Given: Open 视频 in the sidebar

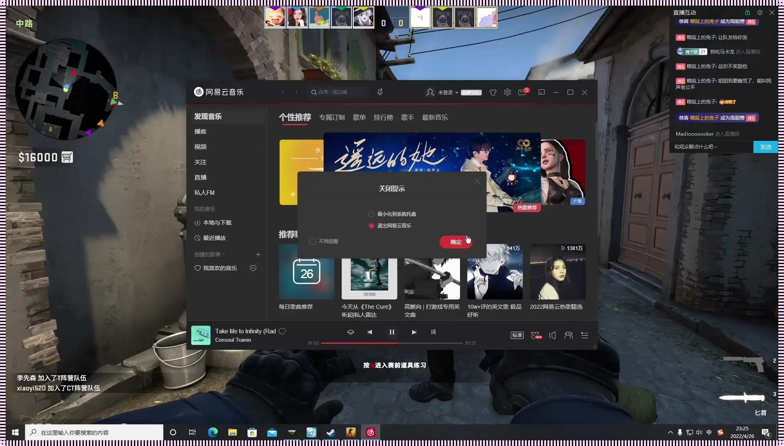Looking at the screenshot, I should tap(200, 147).
